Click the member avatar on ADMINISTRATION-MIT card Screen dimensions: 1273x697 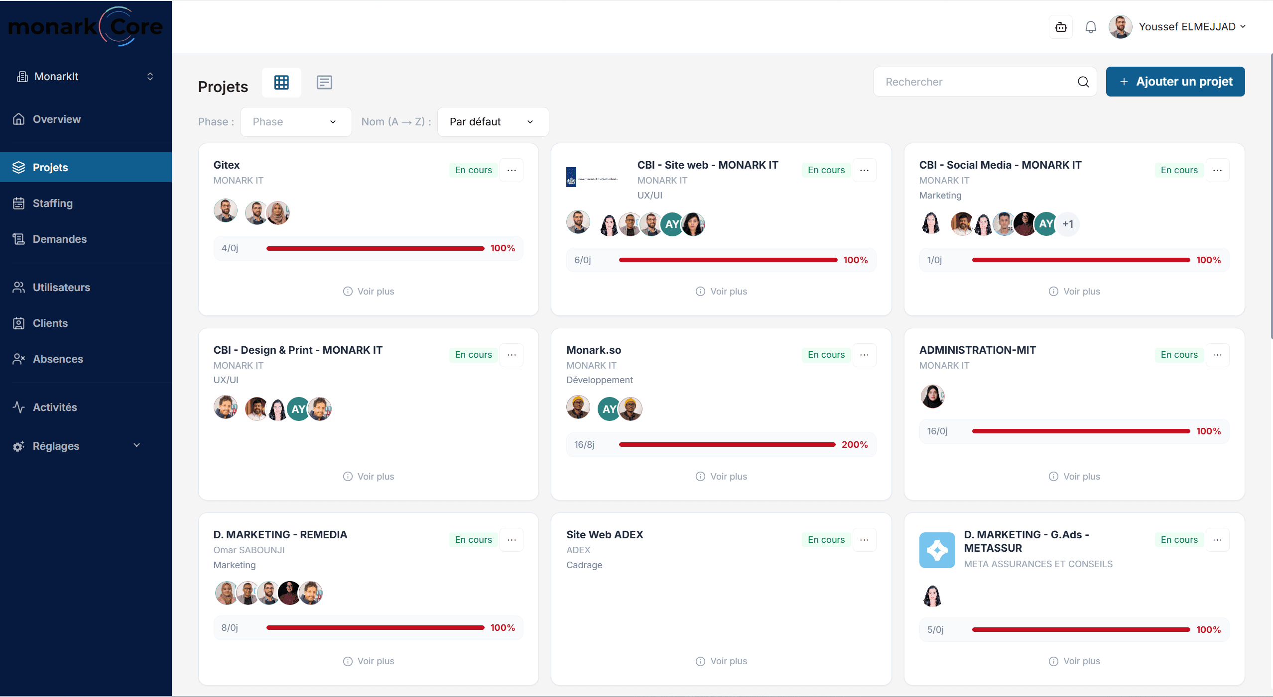(932, 397)
